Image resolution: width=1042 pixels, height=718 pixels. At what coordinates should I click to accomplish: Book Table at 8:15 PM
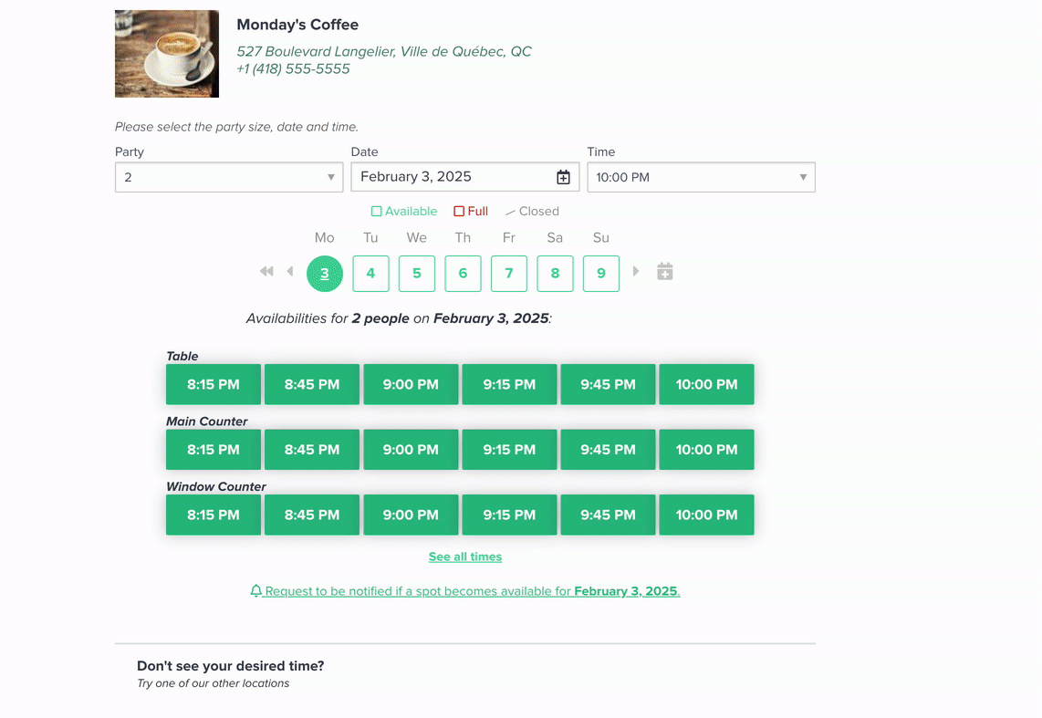pos(214,384)
